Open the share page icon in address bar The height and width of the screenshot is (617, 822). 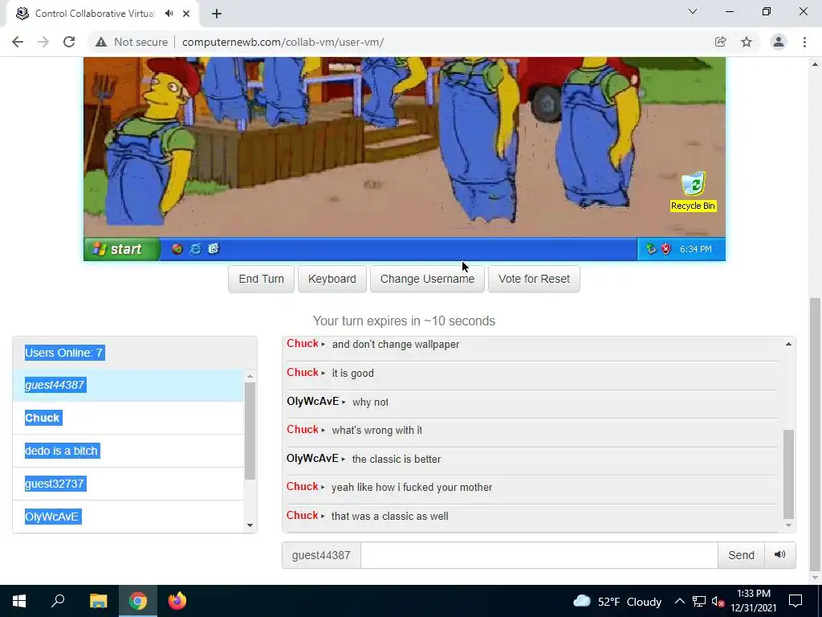pos(720,42)
